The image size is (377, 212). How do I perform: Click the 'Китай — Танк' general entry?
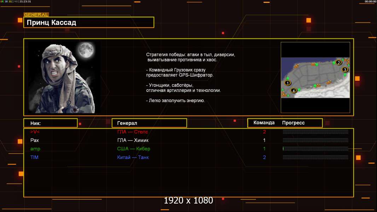coord(133,157)
